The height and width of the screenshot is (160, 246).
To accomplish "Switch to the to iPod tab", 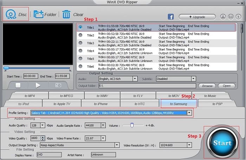I will pyautogui.click(x=24, y=104).
